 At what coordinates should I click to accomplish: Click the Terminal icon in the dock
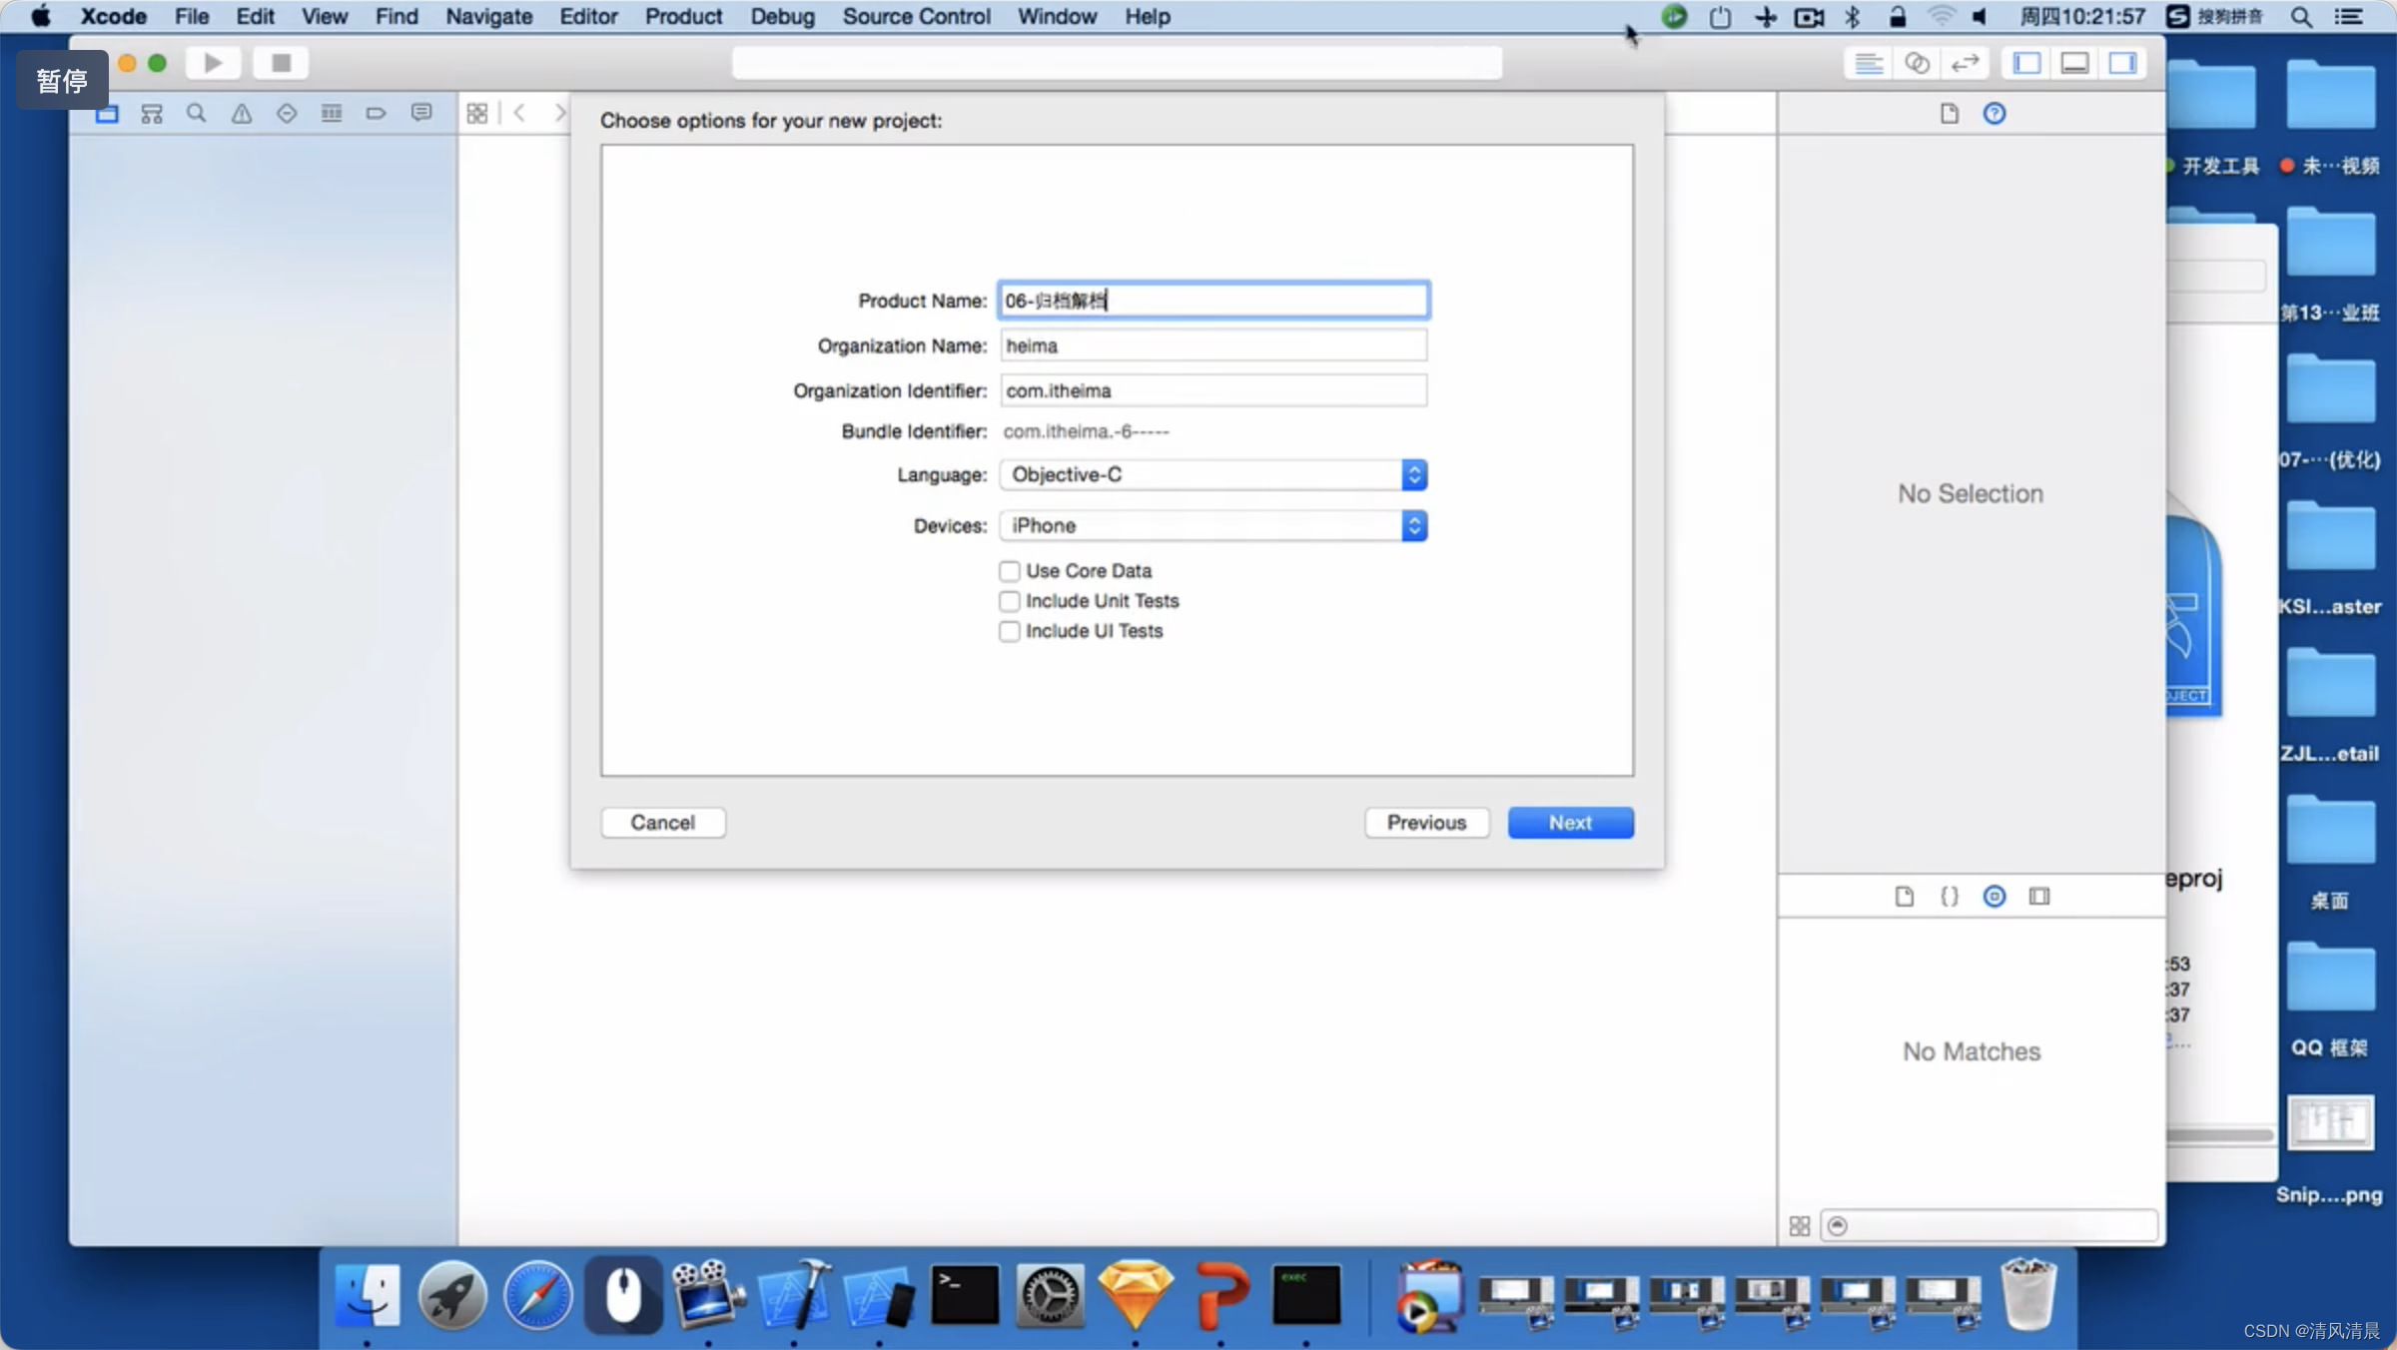(963, 1299)
